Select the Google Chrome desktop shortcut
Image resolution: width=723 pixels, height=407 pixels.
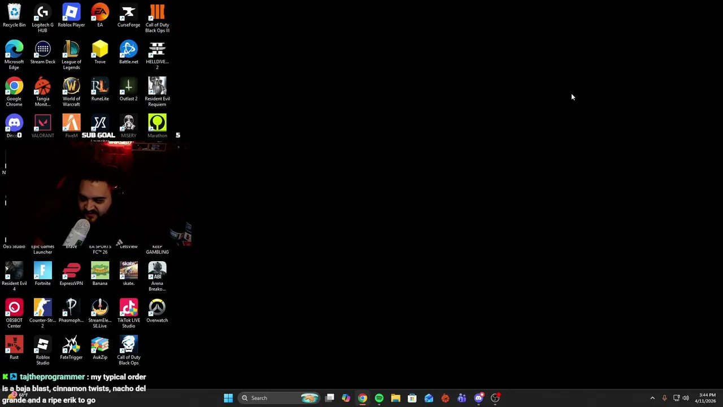tap(14, 92)
